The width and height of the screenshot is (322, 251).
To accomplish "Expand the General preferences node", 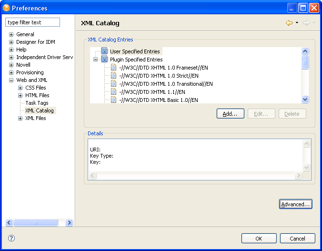I will point(11,34).
